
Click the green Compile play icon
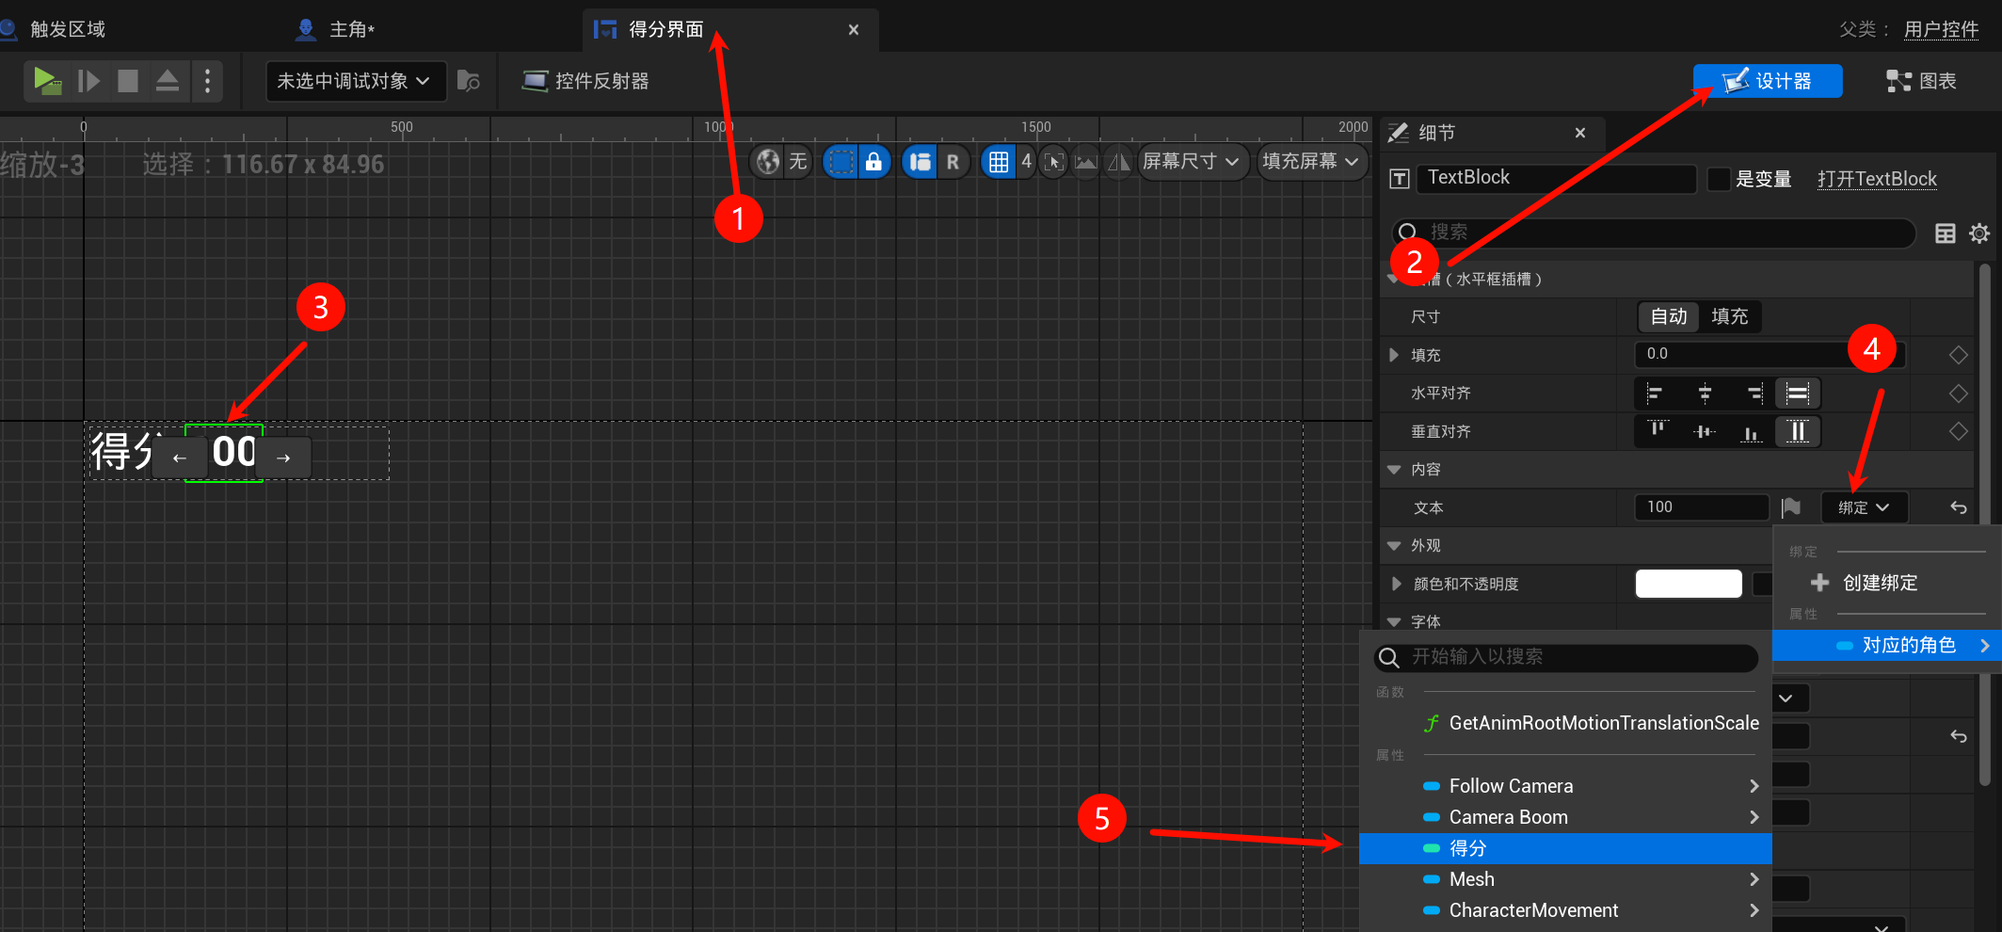tap(46, 81)
